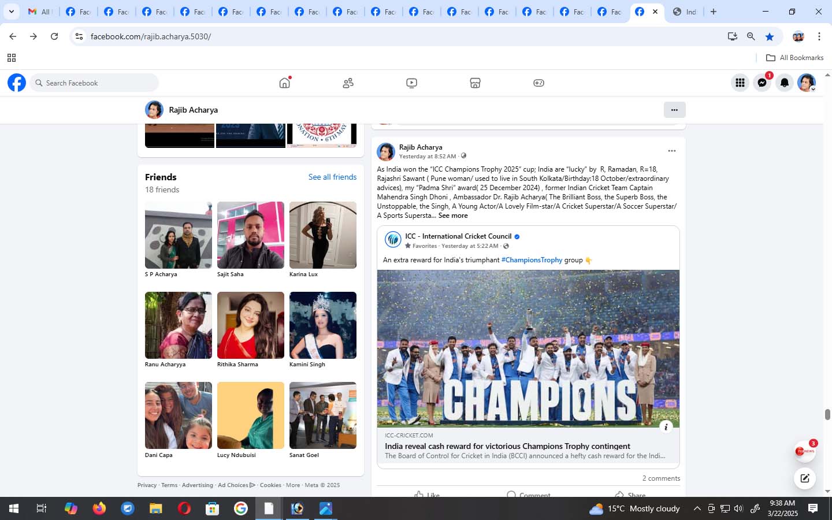Open ICC - International Cricket Council page name
Screen dimensions: 832x520
(x=458, y=236)
